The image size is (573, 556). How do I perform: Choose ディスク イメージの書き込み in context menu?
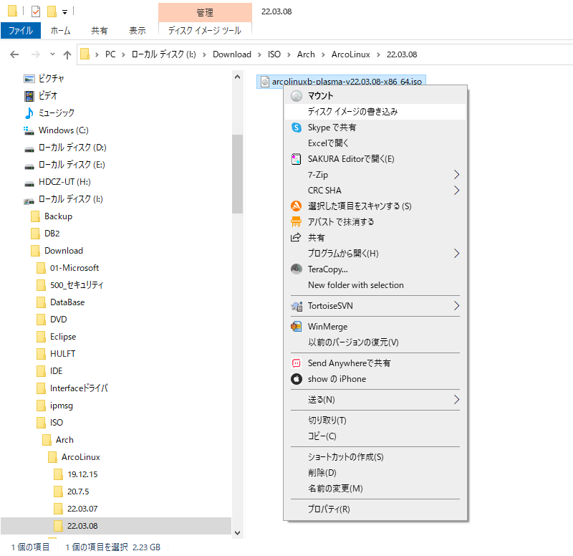(x=375, y=112)
